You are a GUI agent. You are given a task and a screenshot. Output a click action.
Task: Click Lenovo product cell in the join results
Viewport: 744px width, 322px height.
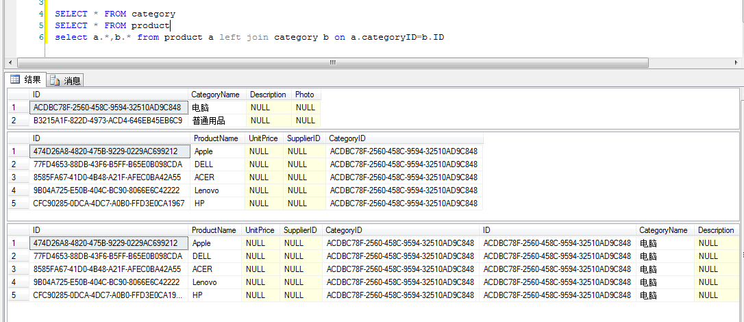pos(204,282)
